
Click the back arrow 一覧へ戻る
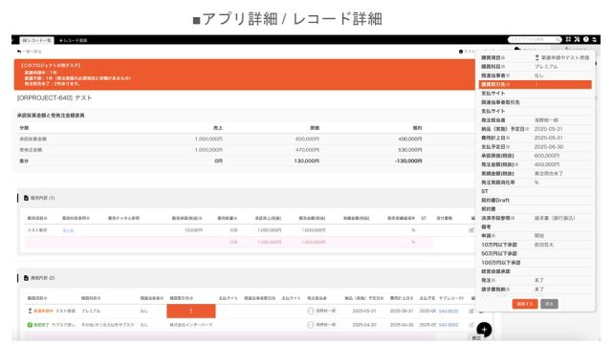click(29, 52)
